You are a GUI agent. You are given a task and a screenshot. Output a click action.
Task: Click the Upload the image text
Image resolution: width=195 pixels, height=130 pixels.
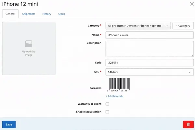tap(29, 53)
